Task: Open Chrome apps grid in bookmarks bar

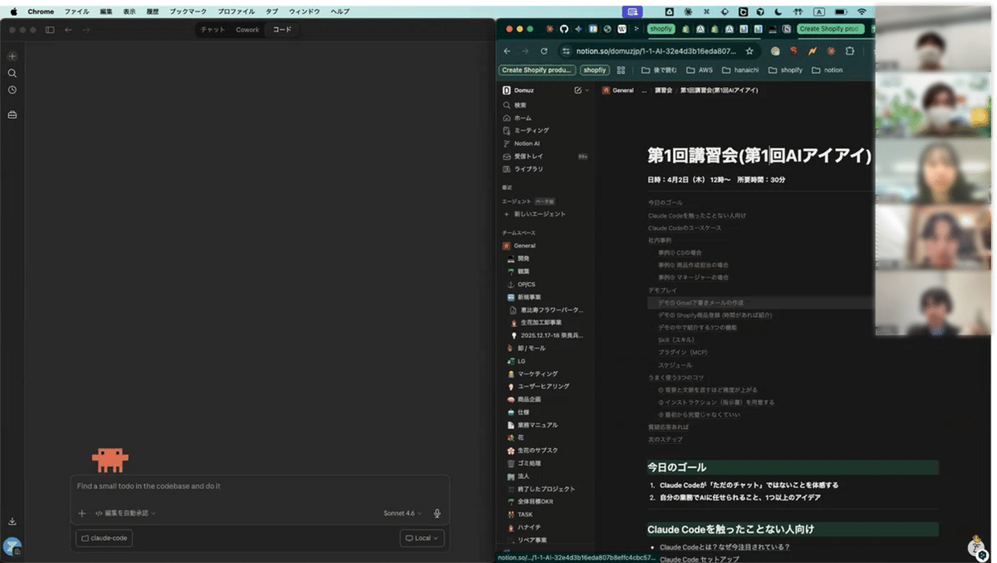Action: [x=620, y=70]
